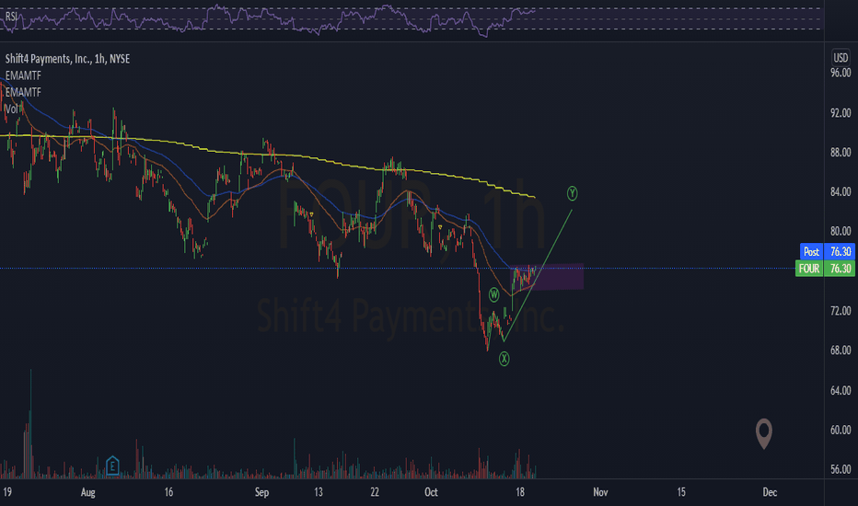Click the Sep date axis label
Screen dimensions: 858x506
261,492
